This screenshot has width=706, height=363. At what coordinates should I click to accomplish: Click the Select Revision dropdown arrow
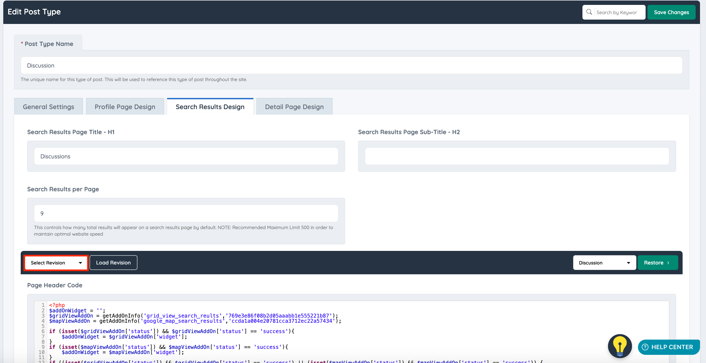coord(80,263)
